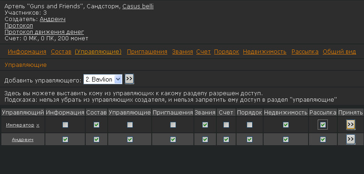Open the manager selection dropdown Bavlion
Viewport: 364px width, 174px height.
point(103,79)
